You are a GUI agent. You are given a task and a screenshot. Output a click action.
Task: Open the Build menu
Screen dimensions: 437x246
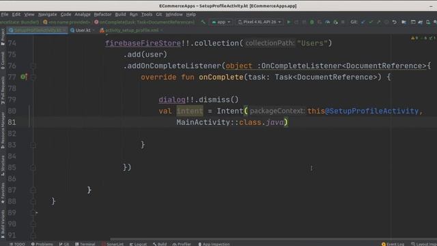point(120,14)
